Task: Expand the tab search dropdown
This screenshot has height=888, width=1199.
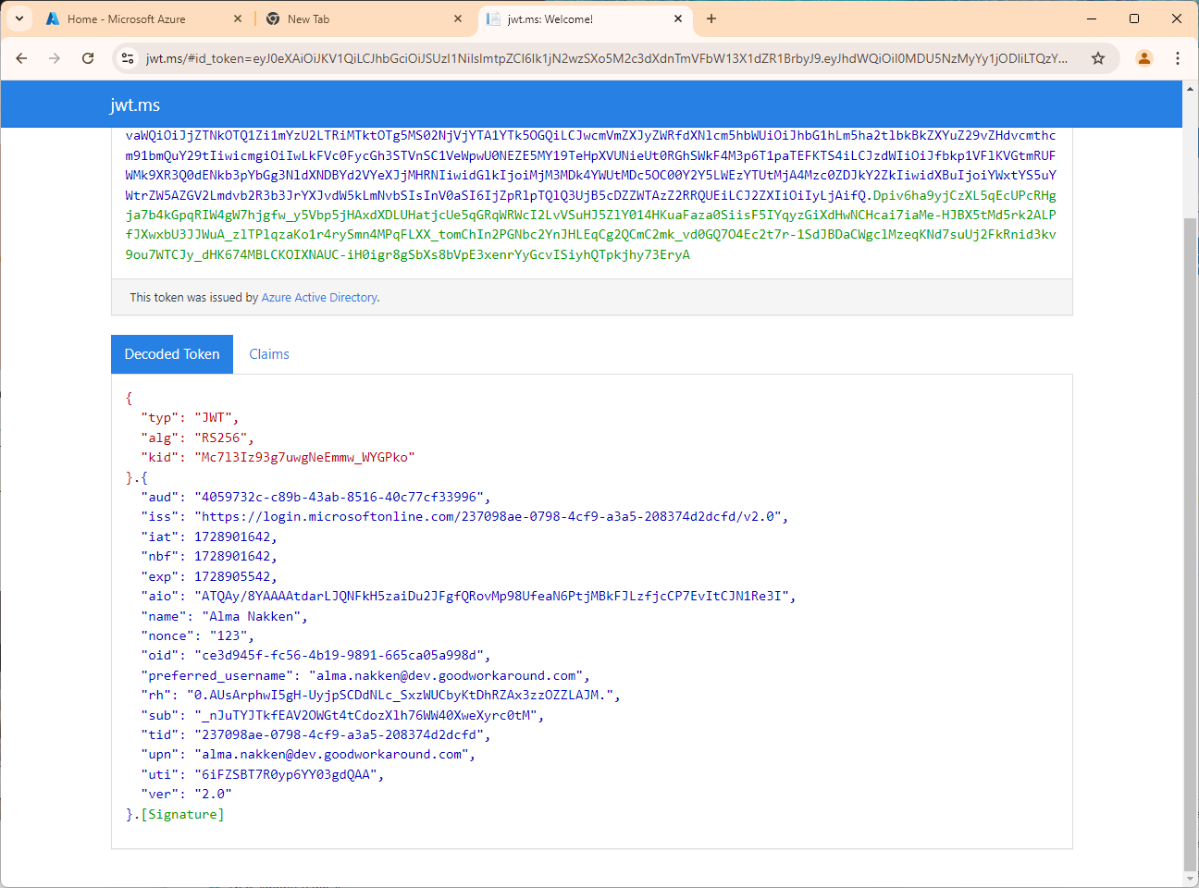Action: click(19, 18)
